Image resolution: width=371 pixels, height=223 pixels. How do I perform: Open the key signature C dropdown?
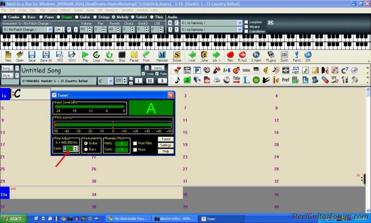pos(111,81)
